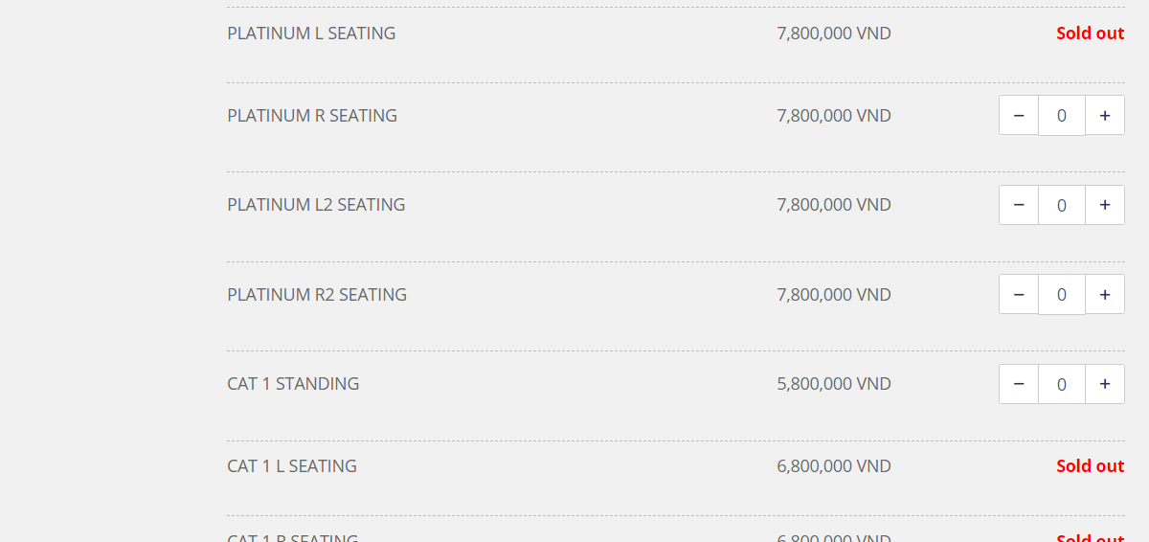Screen dimensions: 1149x542
Task: Select the PLATINUM R2 SEATING quantity input
Action: pyautogui.click(x=1062, y=294)
